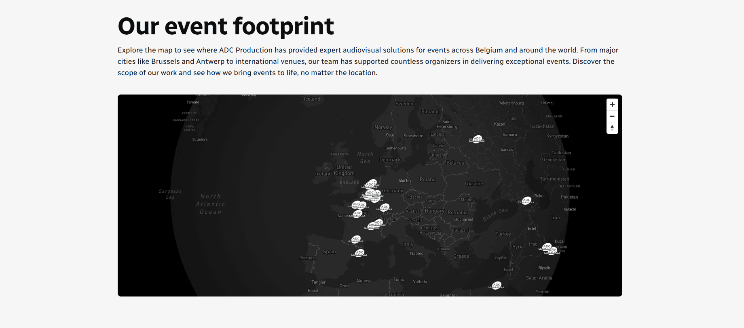Screen dimensions: 744x328
Task: Click on Italy on the map
Action: point(408,244)
